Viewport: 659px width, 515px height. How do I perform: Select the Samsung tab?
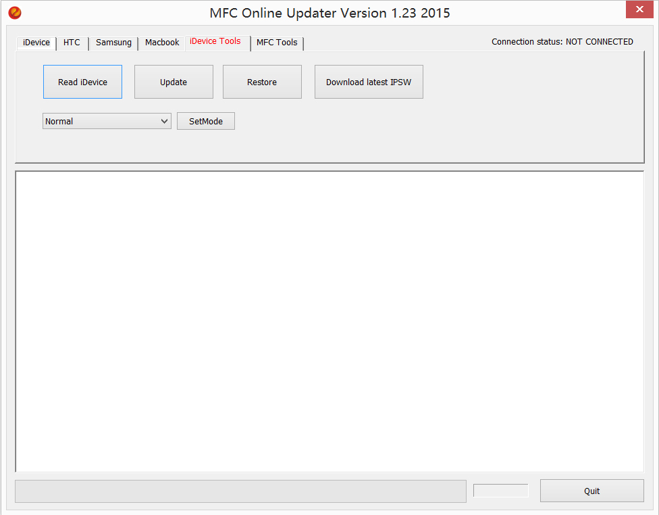pyautogui.click(x=113, y=43)
